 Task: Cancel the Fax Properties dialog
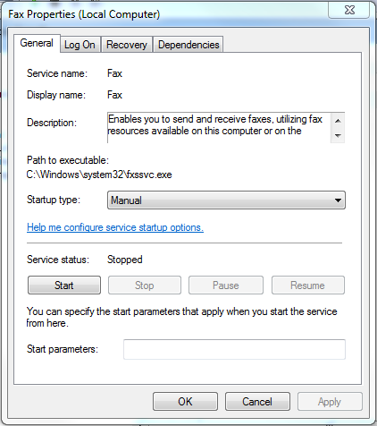[257, 402]
